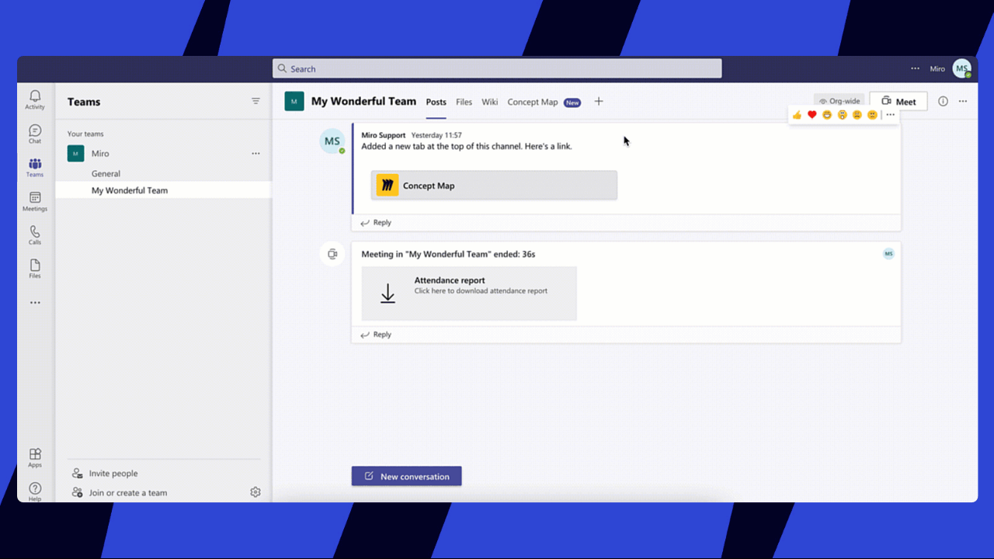
Task: Switch to the Files tab
Action: [464, 102]
